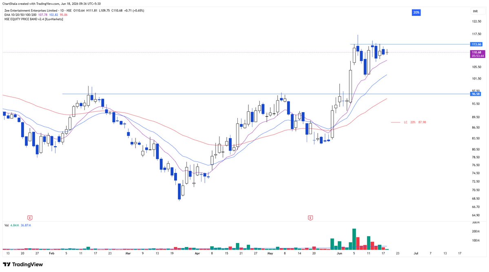Click the Jul label on time axis
The height and width of the screenshot is (272, 489).
tap(416, 253)
